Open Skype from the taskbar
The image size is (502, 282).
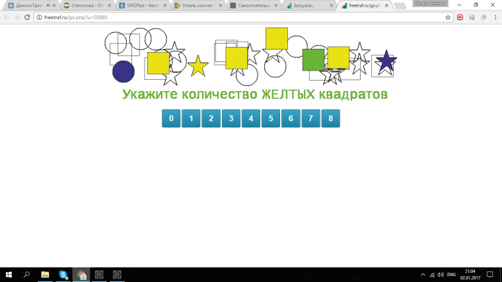(63, 274)
